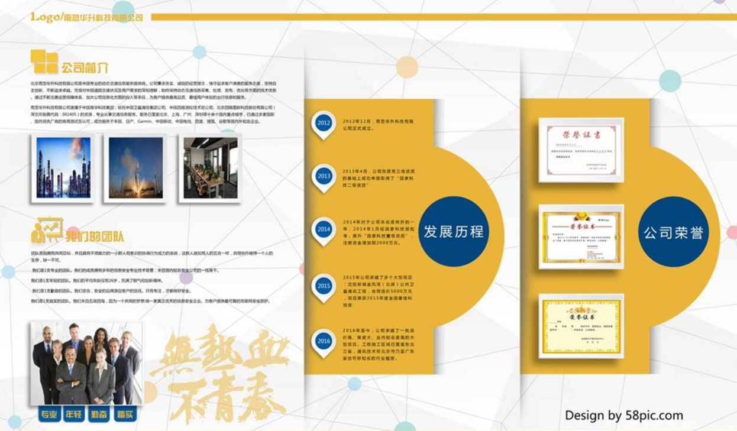
Task: Click the 荣誉证书 certificate at top right
Action: click(x=580, y=149)
